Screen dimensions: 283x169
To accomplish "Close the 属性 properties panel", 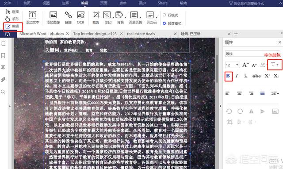I will click(280, 42).
